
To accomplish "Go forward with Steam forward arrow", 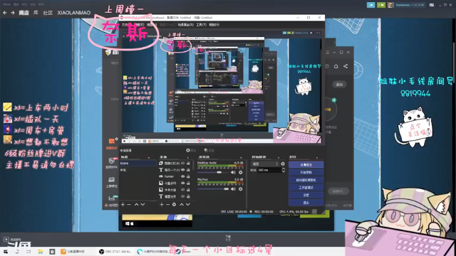I will coord(13,13).
